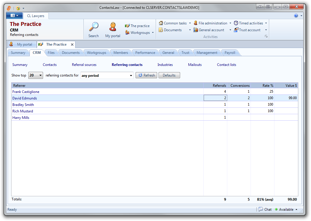Sort by the Conversions column header
Viewport: 311px width, 221px height.
pos(239,86)
